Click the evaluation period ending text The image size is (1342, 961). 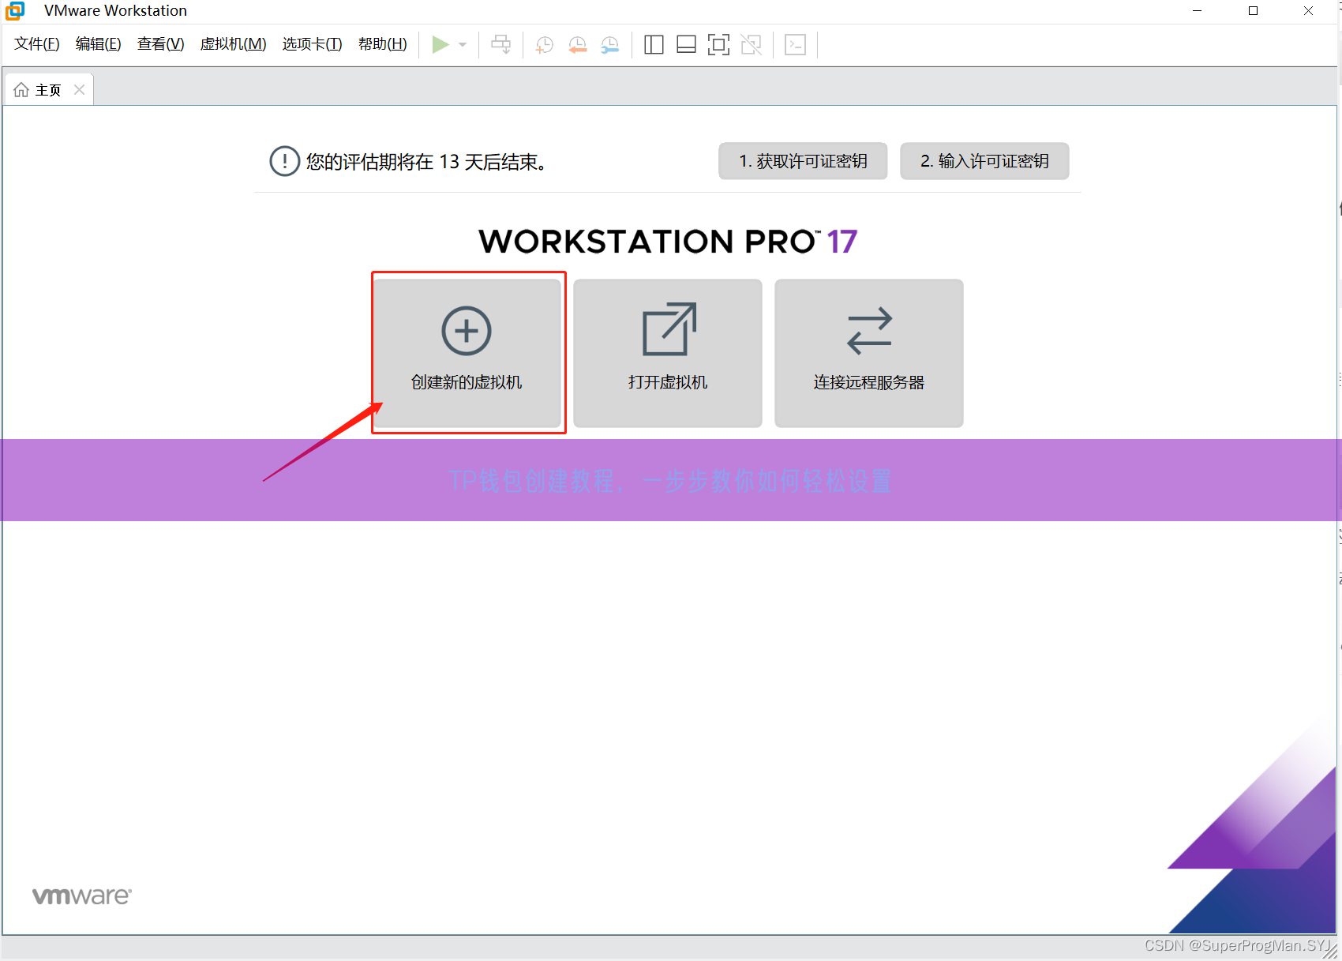[x=426, y=162]
